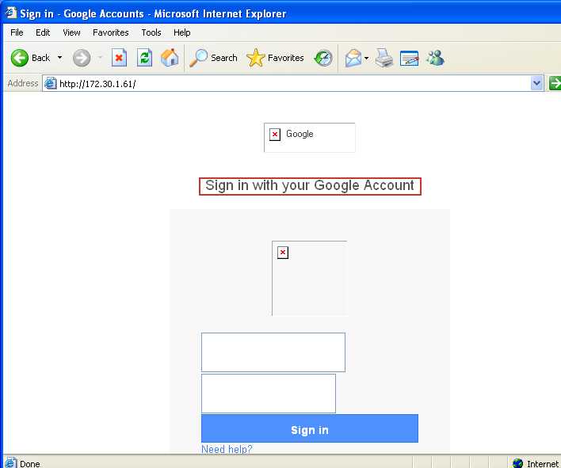Click the first empty email input field
This screenshot has height=468, width=561.
[273, 352]
